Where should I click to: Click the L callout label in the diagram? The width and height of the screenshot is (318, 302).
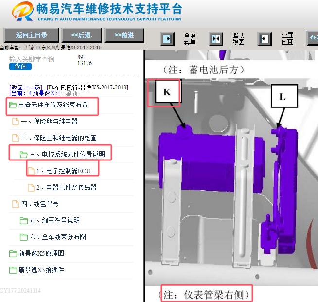[x=284, y=96]
